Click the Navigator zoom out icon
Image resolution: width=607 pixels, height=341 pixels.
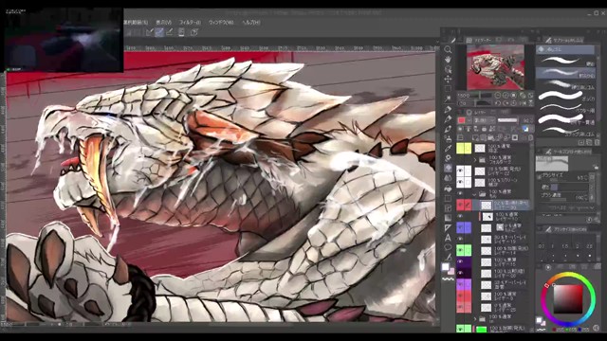(498, 95)
